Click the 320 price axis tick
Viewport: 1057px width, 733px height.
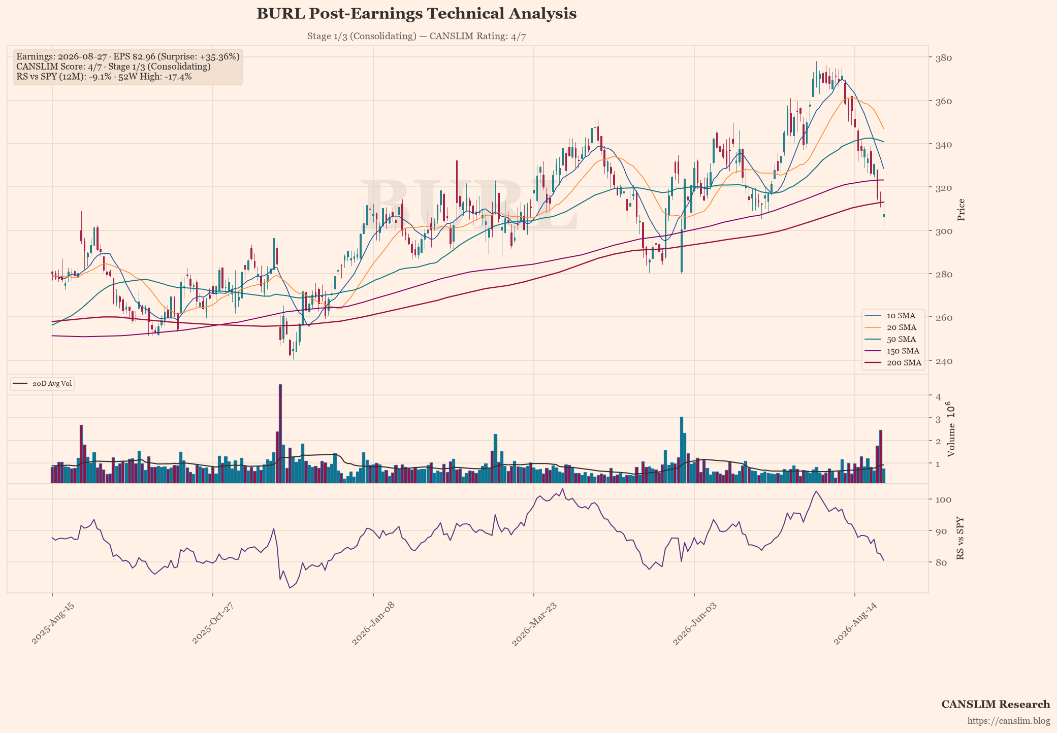(943, 188)
